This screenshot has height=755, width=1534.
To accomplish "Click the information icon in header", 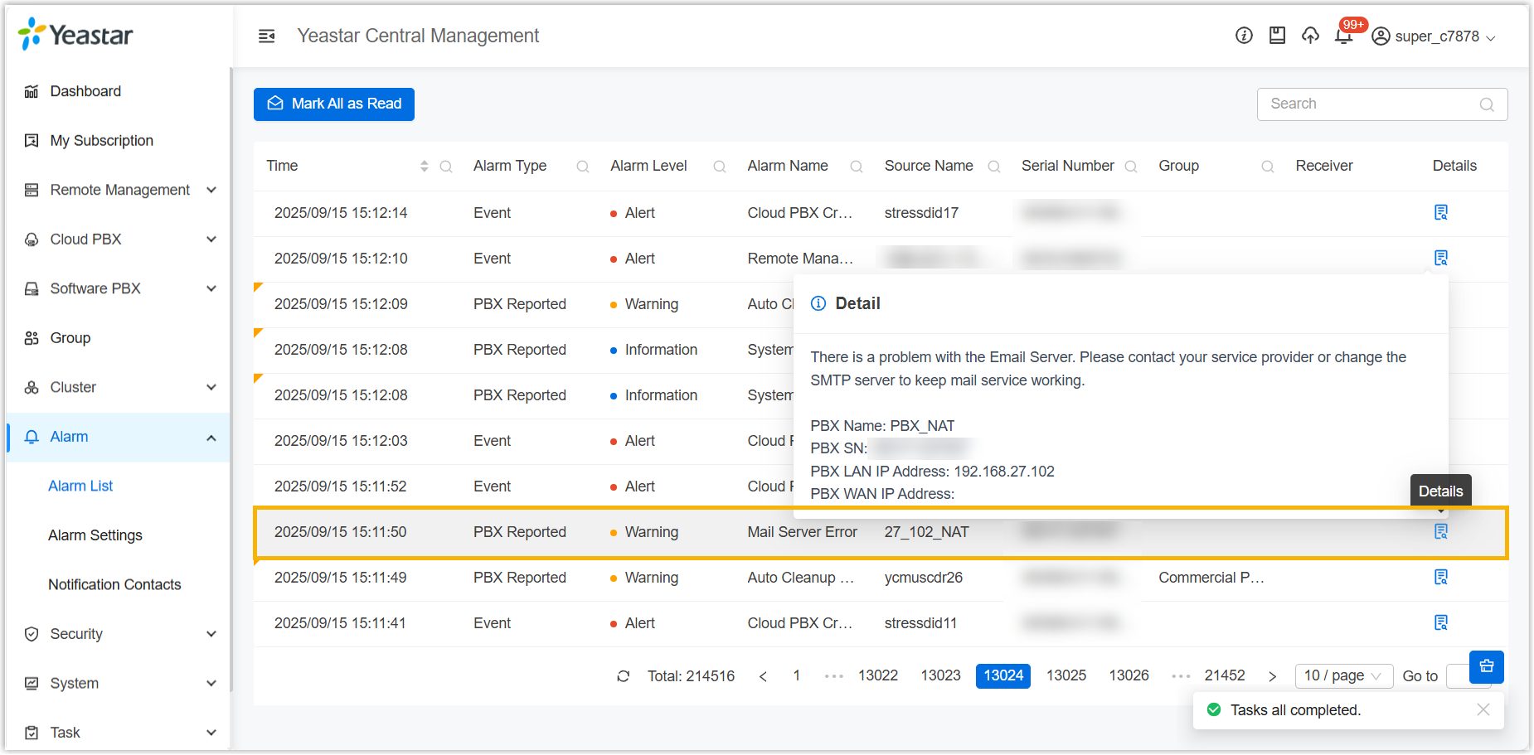I will click(x=1244, y=36).
